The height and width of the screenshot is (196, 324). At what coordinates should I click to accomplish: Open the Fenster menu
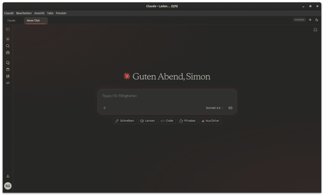click(61, 13)
